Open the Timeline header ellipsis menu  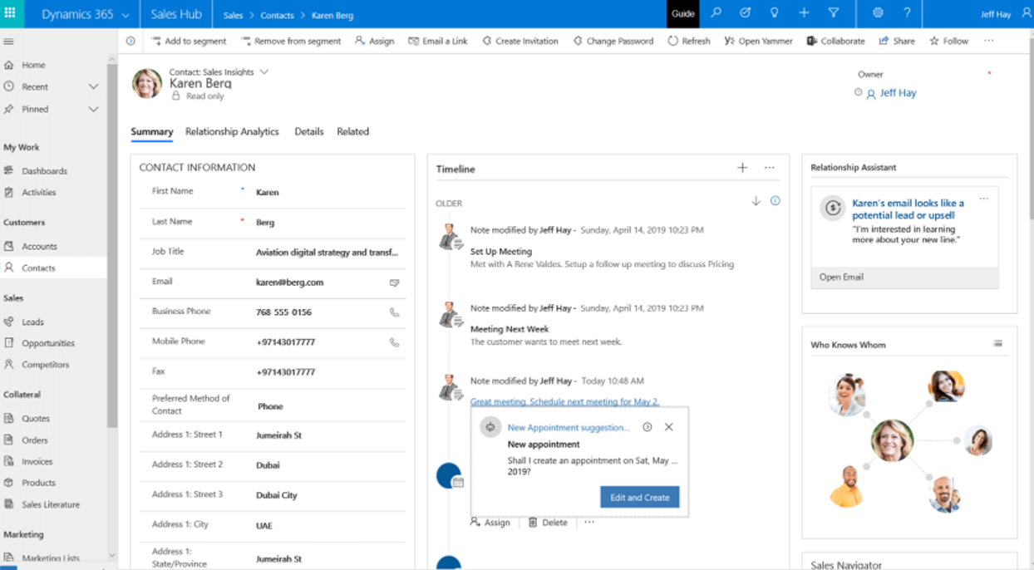(770, 168)
